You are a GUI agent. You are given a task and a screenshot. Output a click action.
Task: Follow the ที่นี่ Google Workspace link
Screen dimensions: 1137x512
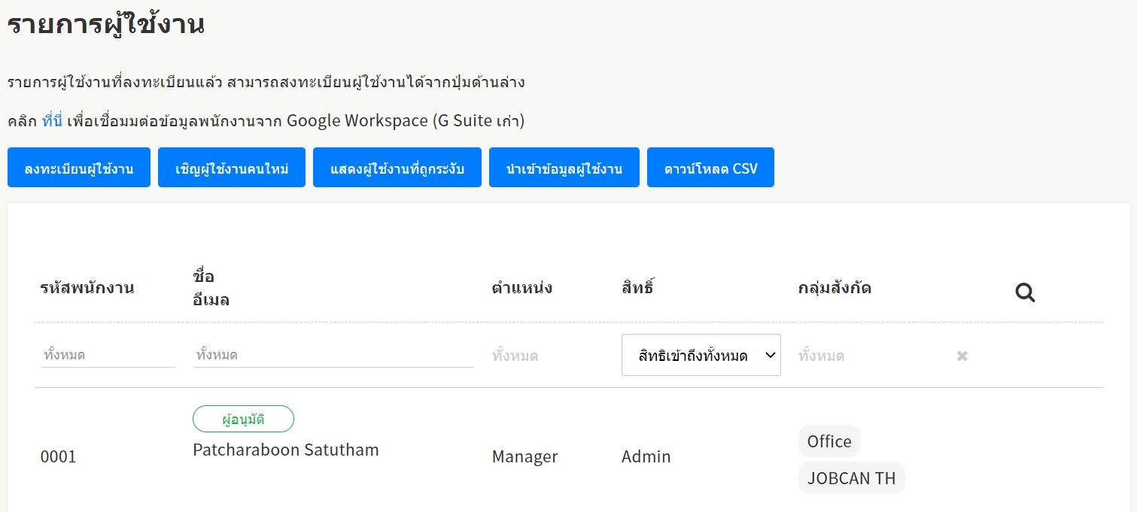(52, 121)
